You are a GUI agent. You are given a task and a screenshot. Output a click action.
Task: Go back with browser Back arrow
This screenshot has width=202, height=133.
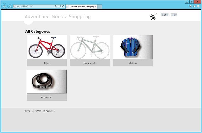click(x=4, y=6)
